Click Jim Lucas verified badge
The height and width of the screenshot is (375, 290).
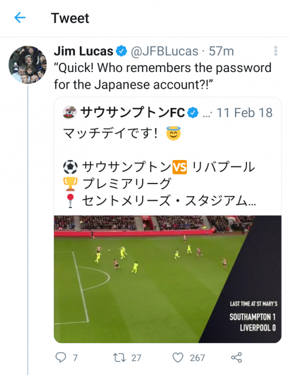click(121, 51)
